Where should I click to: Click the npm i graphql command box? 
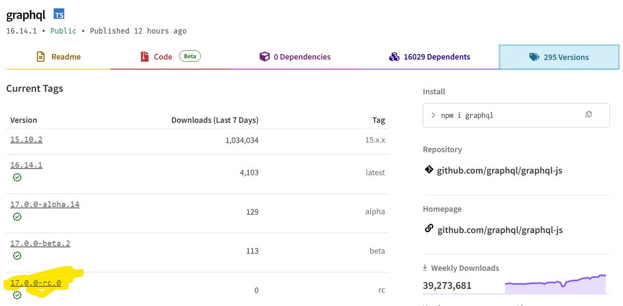click(516, 115)
